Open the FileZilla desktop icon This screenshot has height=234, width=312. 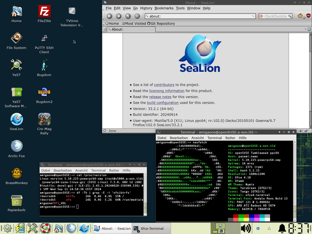44,14
